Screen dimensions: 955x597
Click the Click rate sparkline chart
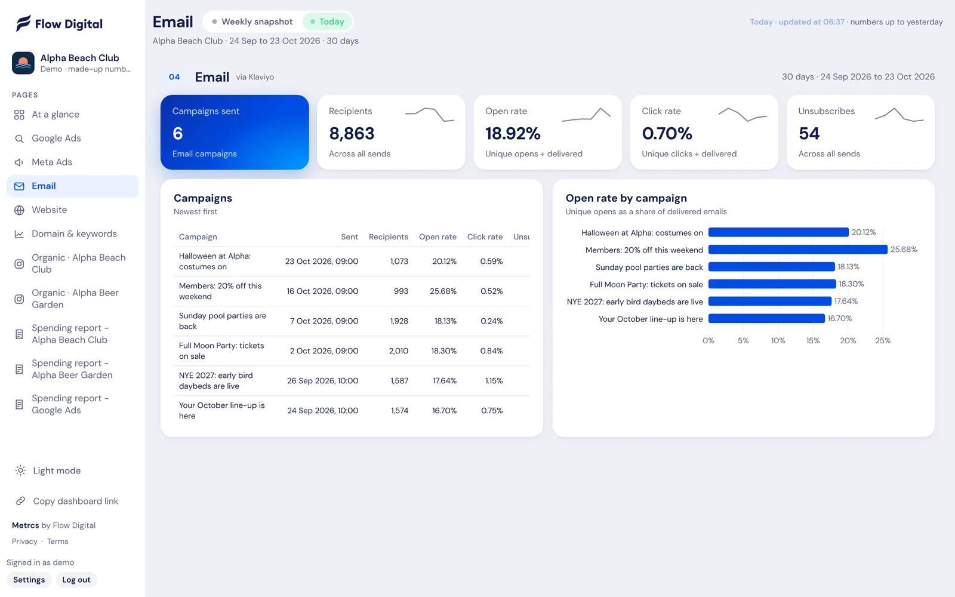tap(743, 114)
